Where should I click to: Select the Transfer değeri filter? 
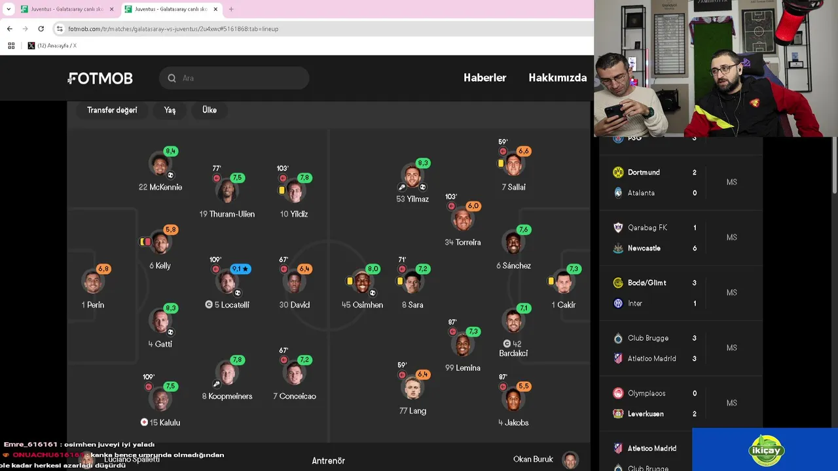(x=112, y=110)
